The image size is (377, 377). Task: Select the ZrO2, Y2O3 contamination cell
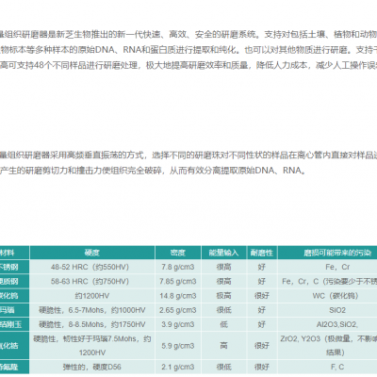tap(327, 346)
